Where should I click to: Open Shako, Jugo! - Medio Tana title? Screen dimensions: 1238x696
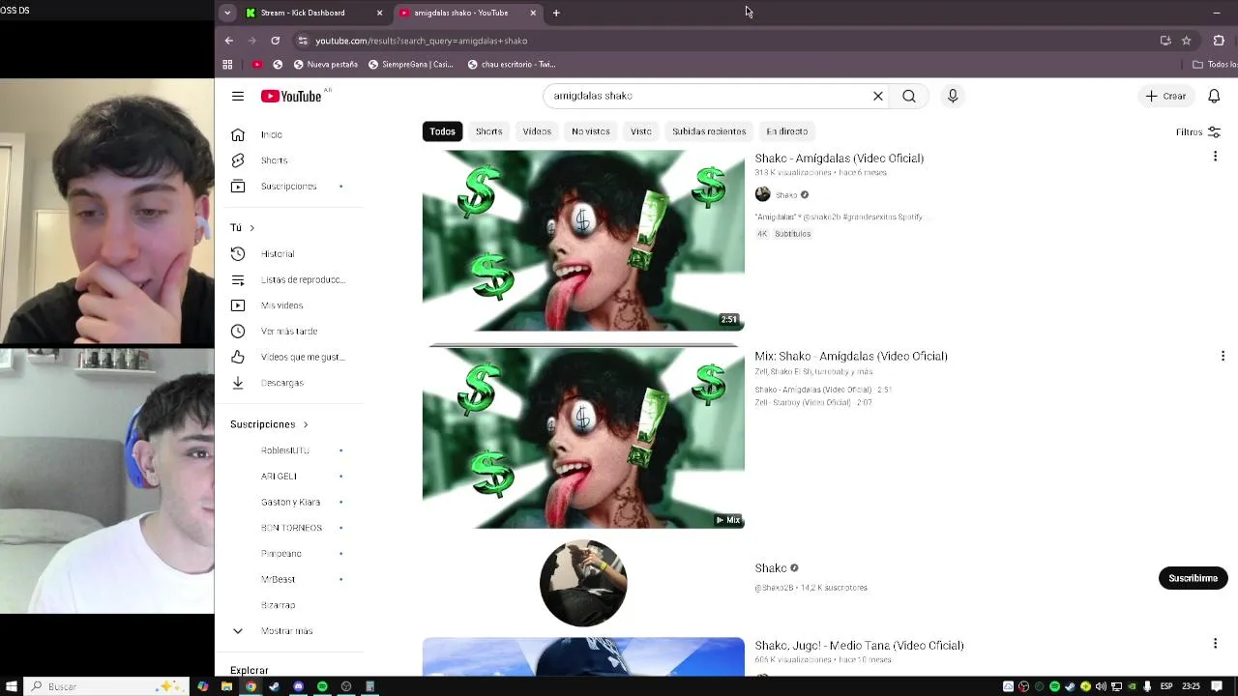pyautogui.click(x=859, y=645)
